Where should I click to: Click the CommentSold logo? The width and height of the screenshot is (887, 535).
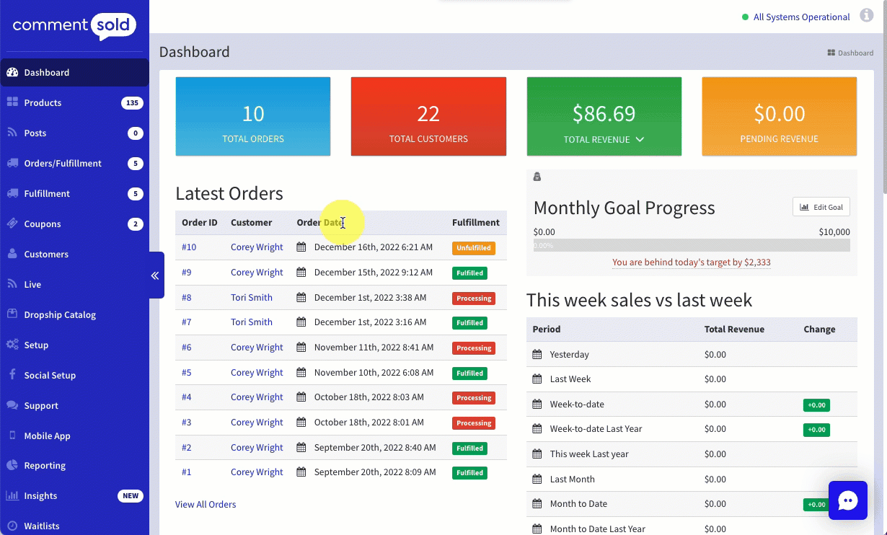(74, 27)
